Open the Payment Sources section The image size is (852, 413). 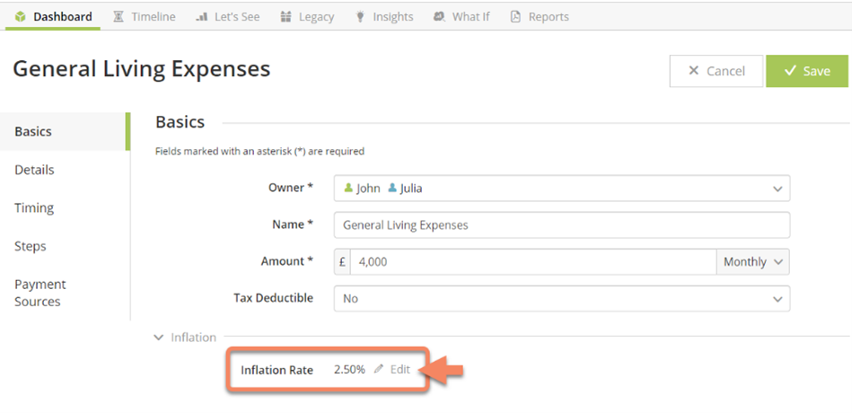(x=40, y=293)
